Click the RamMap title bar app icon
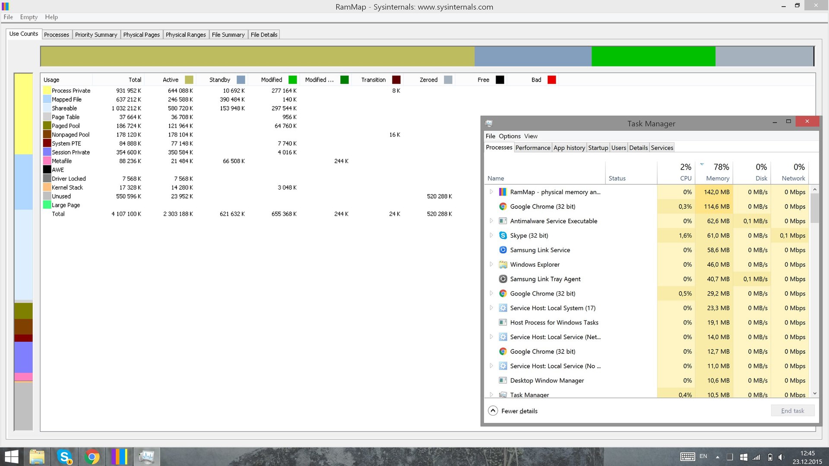The image size is (829, 466). tap(5, 6)
